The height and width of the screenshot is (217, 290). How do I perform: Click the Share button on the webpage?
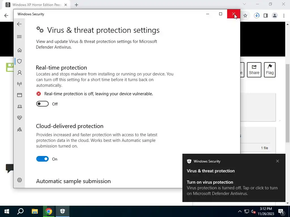[254, 70]
